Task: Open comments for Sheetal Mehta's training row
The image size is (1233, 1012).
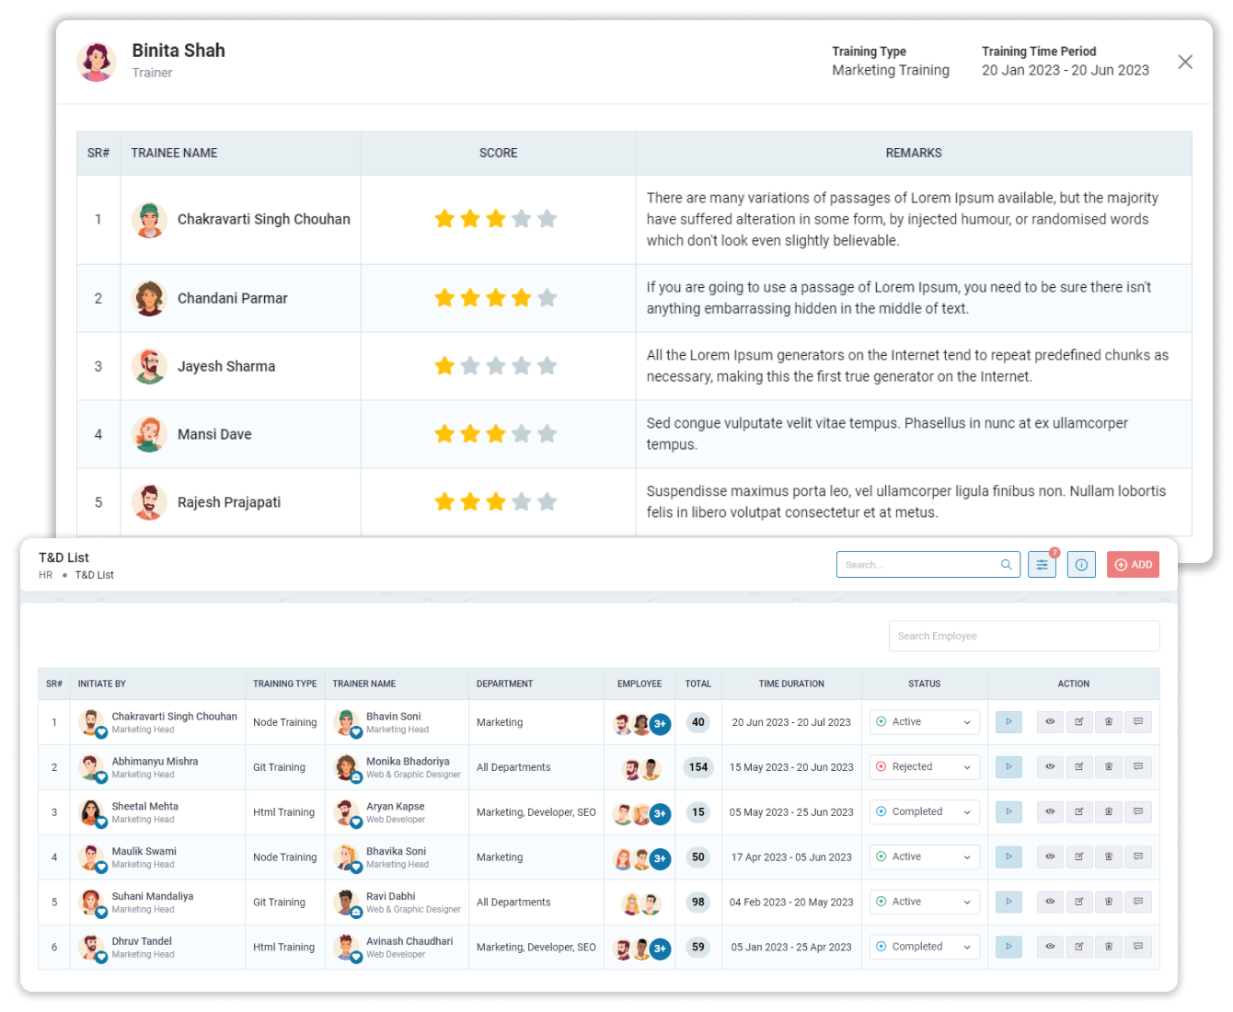Action: (x=1138, y=812)
